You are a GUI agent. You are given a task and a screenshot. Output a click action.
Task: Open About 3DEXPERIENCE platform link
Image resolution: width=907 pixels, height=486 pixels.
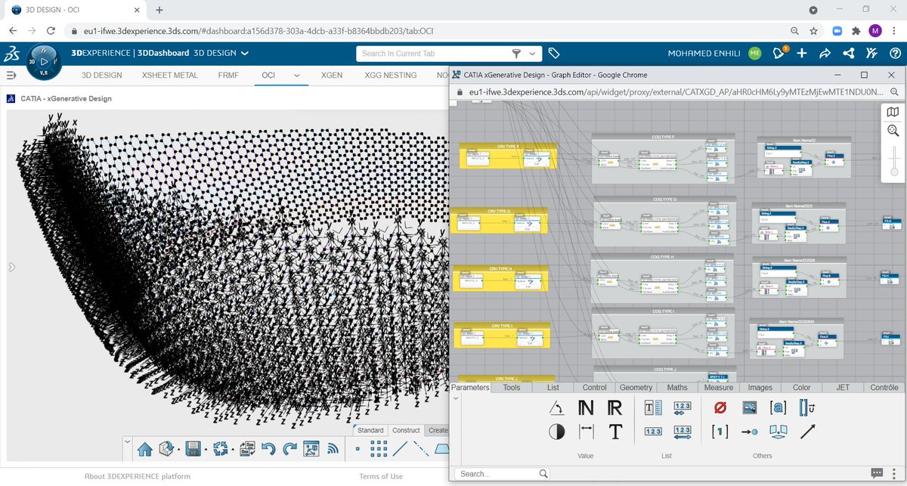138,476
